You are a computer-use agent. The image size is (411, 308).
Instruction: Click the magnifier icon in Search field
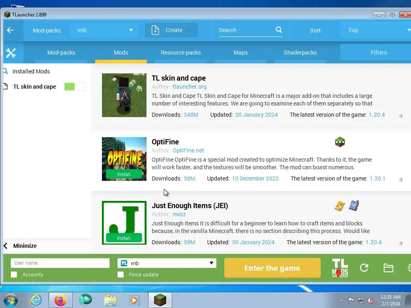[279, 30]
